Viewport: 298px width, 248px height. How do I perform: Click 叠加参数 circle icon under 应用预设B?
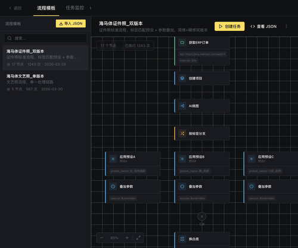182,187
